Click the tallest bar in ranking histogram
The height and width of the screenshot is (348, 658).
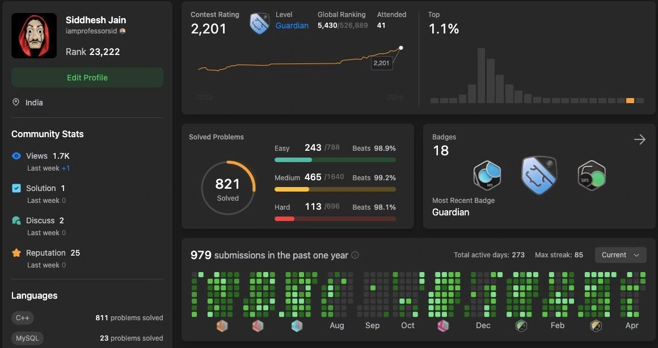[x=482, y=75]
